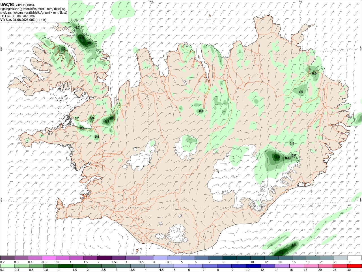Image resolution: width=362 pixels, height=272 pixels.
Task: Select violet lower swatch between 12 and 14
Action: [268, 266]
